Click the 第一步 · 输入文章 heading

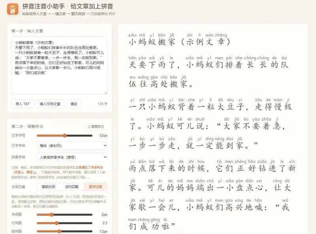tap(27, 31)
